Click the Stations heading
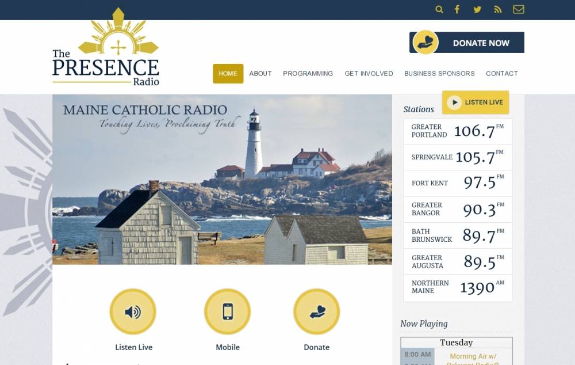 (x=419, y=109)
